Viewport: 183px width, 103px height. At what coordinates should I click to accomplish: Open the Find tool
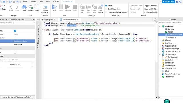point(24,8)
